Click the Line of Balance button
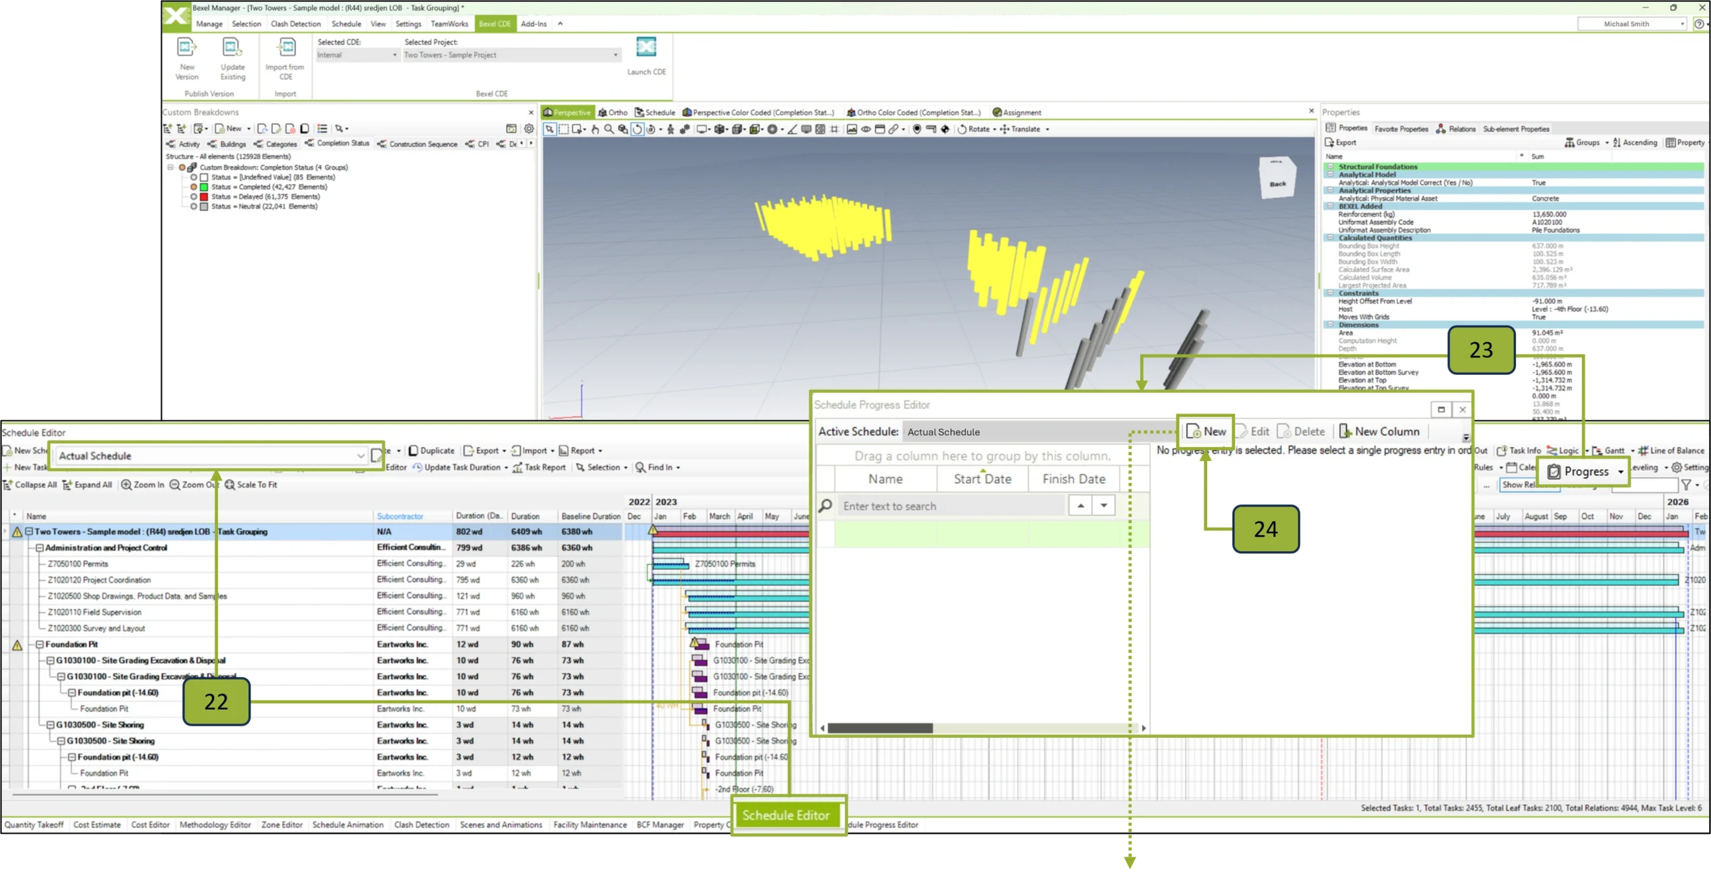1711x882 pixels. click(1670, 450)
